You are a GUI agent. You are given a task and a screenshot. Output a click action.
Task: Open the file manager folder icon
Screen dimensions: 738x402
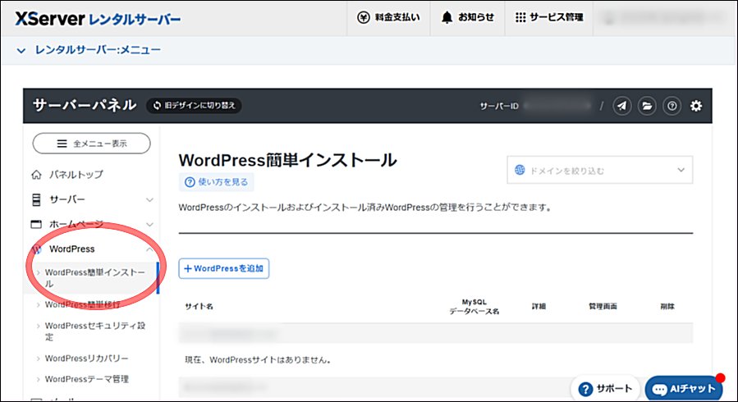tap(647, 106)
